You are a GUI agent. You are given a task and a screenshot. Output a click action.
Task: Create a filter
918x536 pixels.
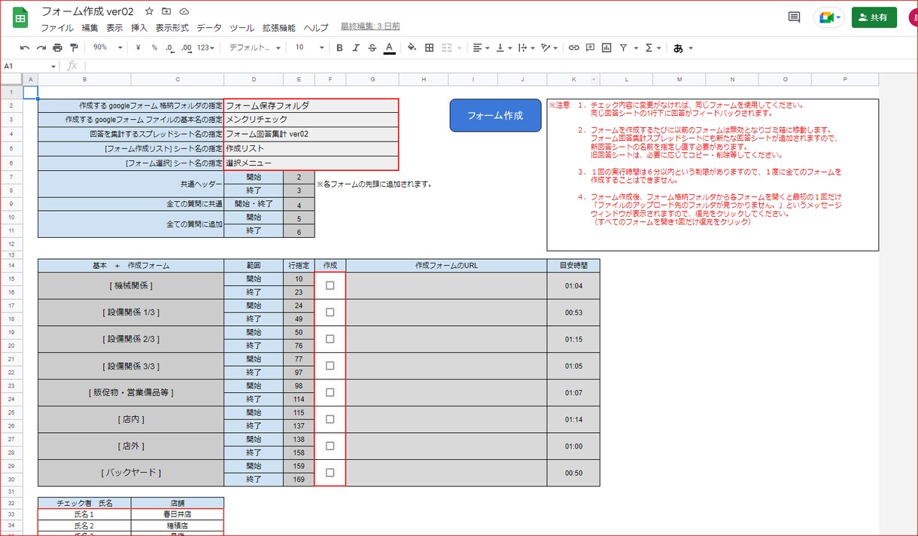pos(623,47)
